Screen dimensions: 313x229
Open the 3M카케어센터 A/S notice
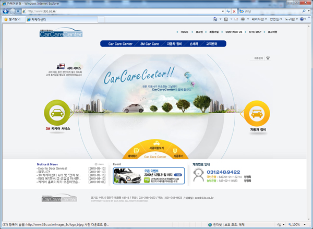click(x=59, y=175)
